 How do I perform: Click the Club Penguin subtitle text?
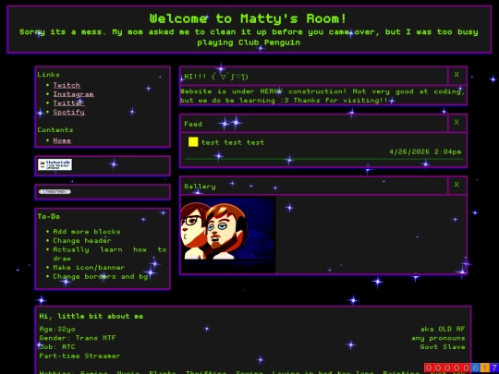249,37
